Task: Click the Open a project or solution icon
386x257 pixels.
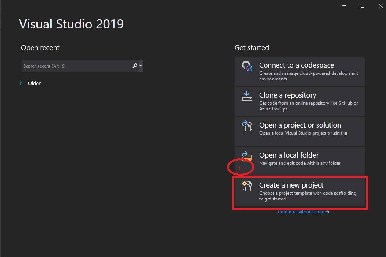Action: [x=247, y=126]
